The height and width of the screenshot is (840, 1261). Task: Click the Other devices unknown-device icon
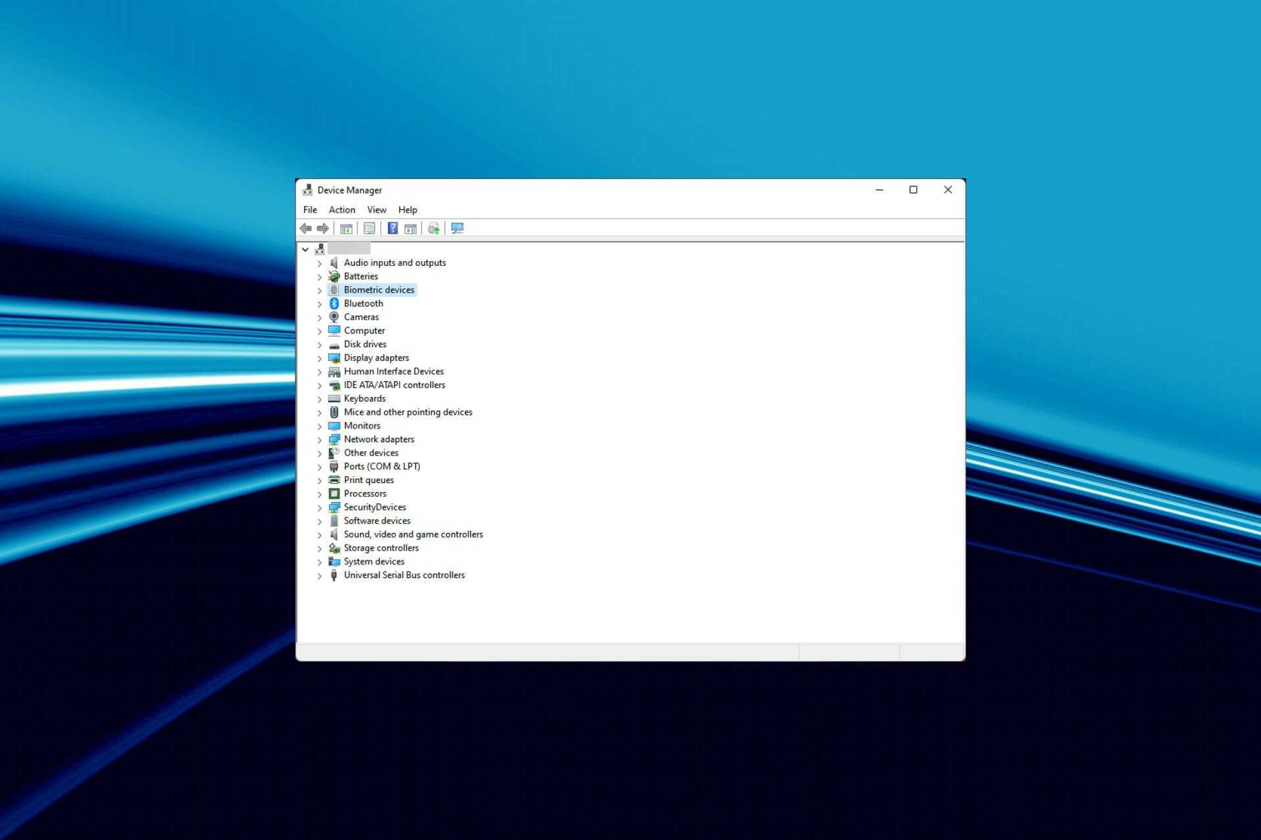point(334,453)
